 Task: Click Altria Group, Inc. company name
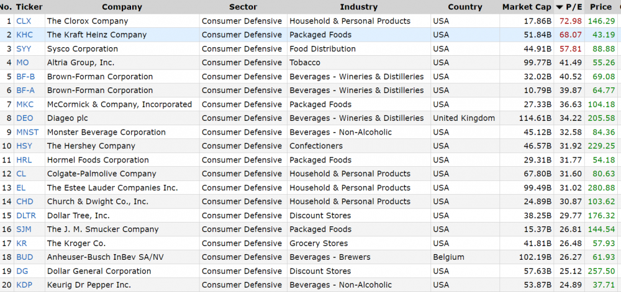[x=81, y=63]
